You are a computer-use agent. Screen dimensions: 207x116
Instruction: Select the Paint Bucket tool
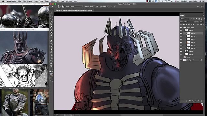click(51, 44)
